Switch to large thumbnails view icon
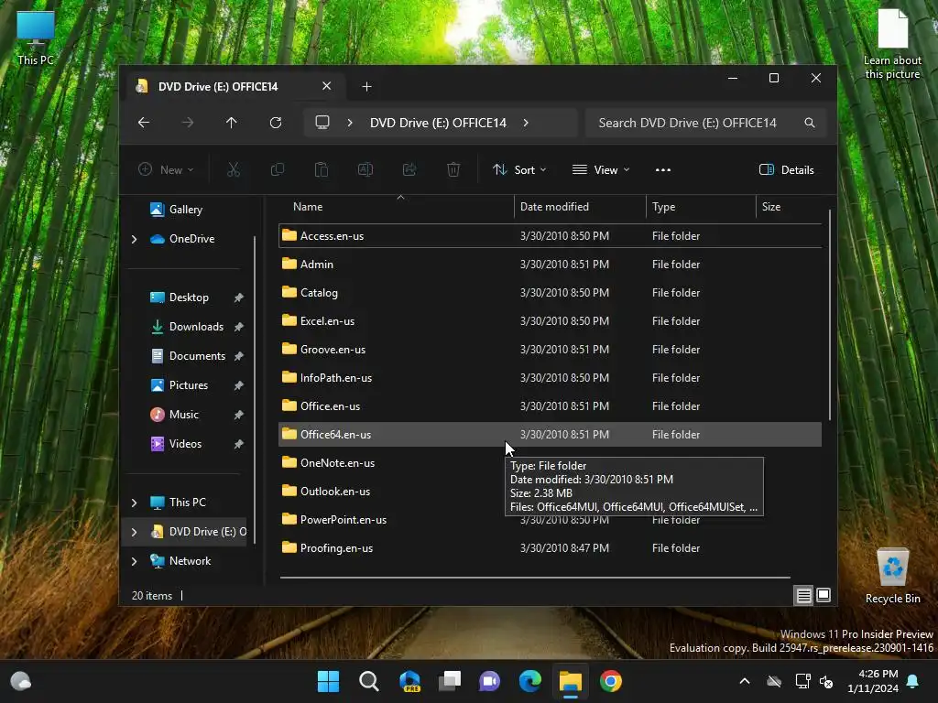Viewport: 938px width, 703px height. (x=823, y=595)
